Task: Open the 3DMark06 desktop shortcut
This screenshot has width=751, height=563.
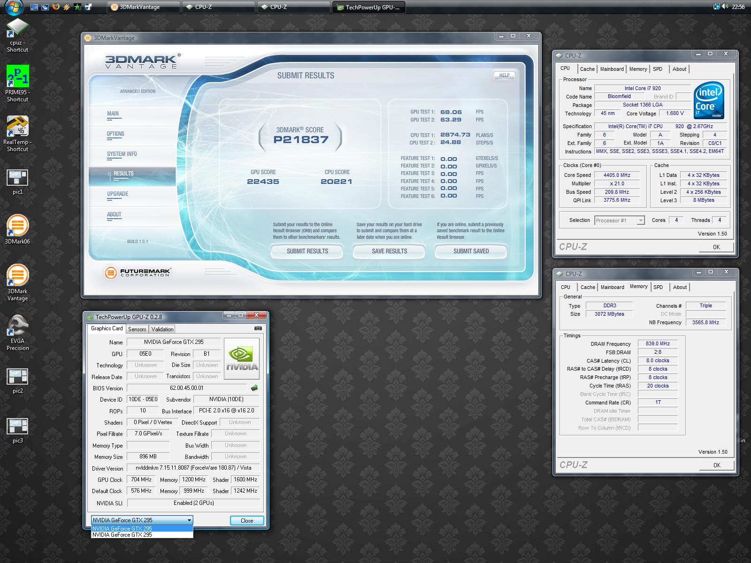Action: pyautogui.click(x=17, y=230)
